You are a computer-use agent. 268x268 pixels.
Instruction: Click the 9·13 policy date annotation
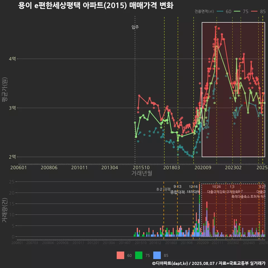click(178, 186)
